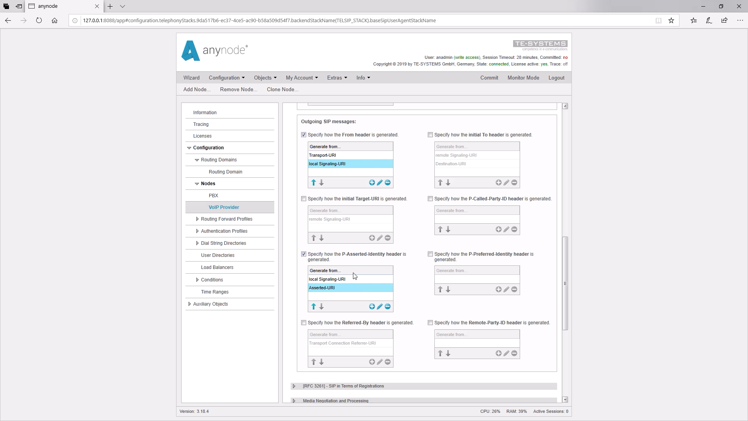The width and height of the screenshot is (748, 421).
Task: Open the Configuration menu
Action: pyautogui.click(x=227, y=78)
